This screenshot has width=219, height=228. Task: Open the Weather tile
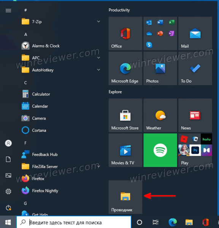pos(160,115)
